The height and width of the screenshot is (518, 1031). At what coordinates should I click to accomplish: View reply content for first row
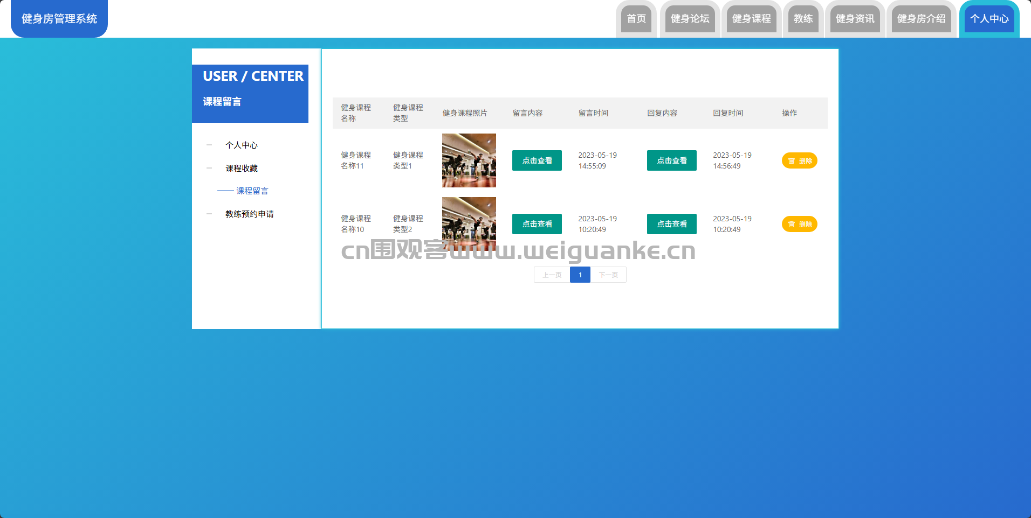672,160
